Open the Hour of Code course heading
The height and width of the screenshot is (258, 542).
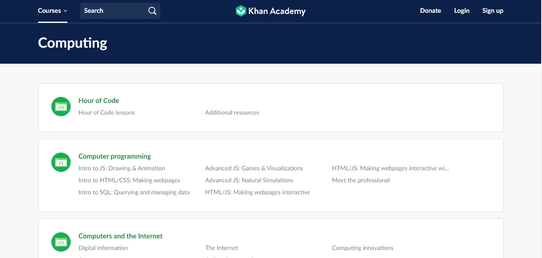click(98, 101)
